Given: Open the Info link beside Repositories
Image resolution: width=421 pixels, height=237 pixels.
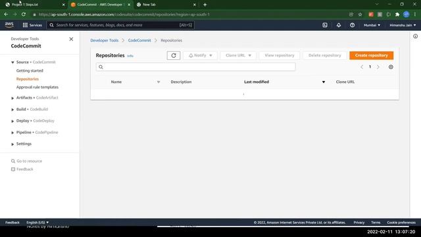Looking at the screenshot, I should pyautogui.click(x=130, y=56).
